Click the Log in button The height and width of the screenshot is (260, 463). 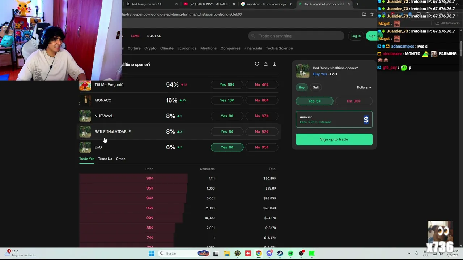[x=356, y=36]
